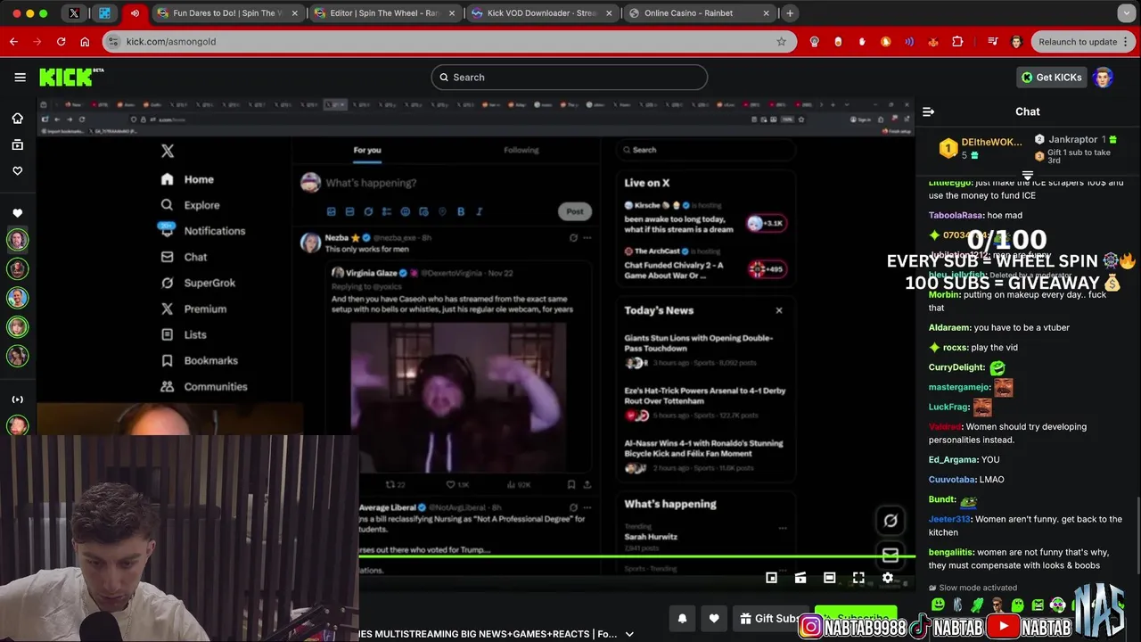Switch to the pinned X tab

coord(74,13)
